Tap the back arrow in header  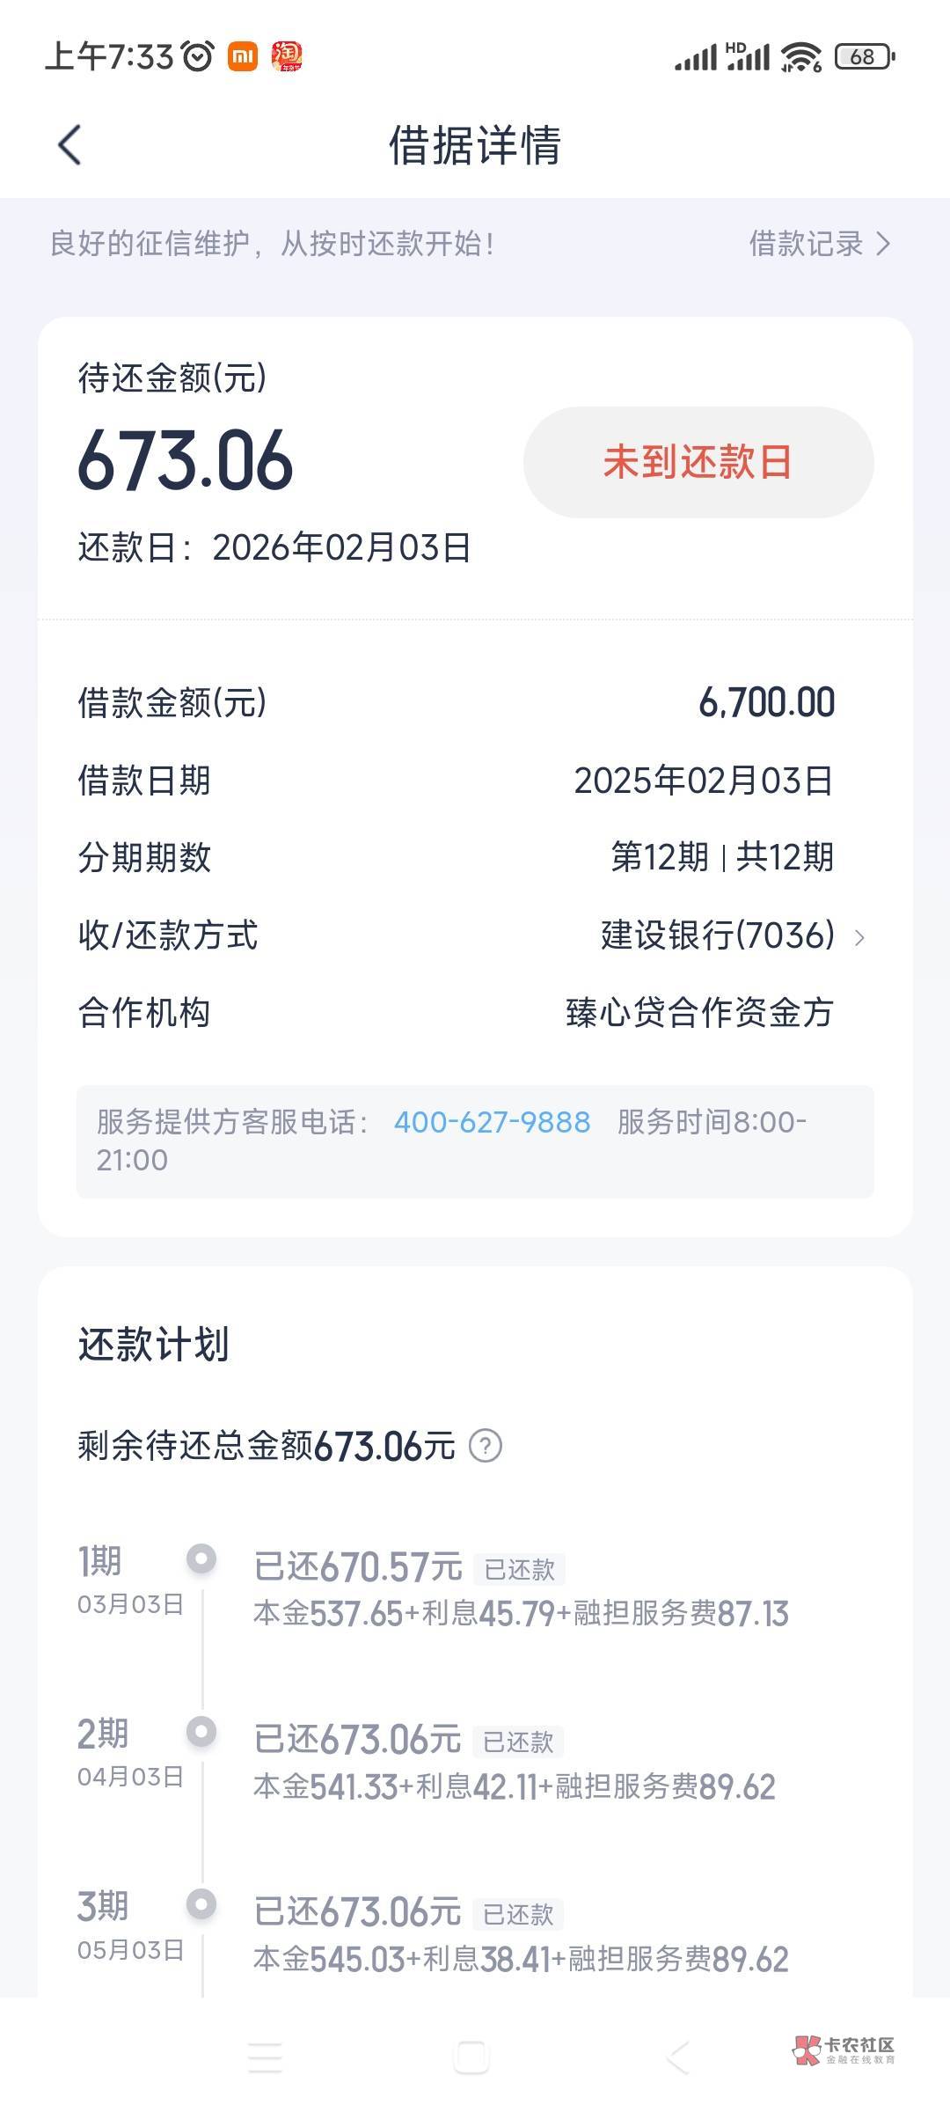[69, 145]
